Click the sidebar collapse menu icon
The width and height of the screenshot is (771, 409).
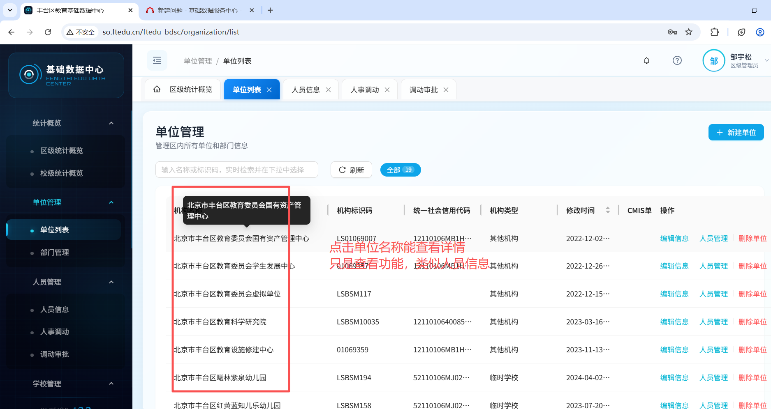(x=157, y=61)
